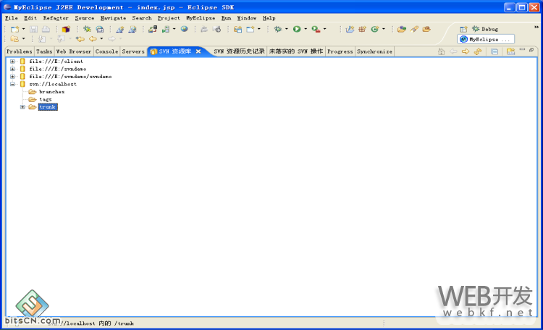
Task: Expand the trunk folder node
Action: point(22,107)
